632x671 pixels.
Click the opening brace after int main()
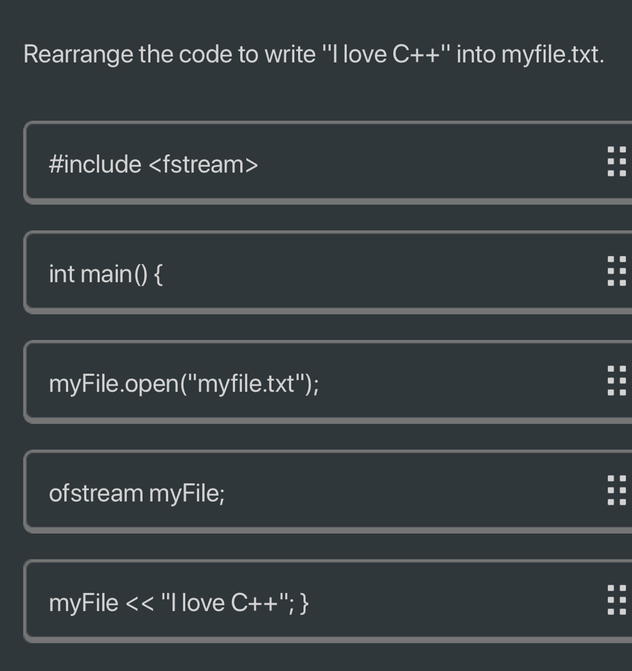[x=158, y=275]
